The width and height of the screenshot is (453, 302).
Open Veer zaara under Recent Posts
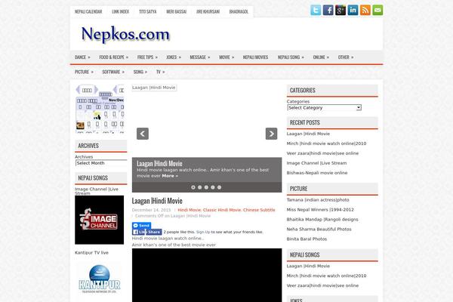pyautogui.click(x=322, y=153)
